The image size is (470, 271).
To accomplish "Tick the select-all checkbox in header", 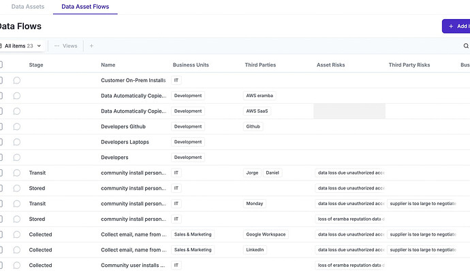I will (x=1, y=65).
